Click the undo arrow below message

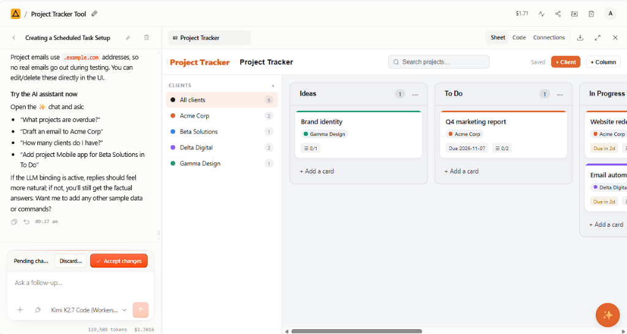pos(26,222)
